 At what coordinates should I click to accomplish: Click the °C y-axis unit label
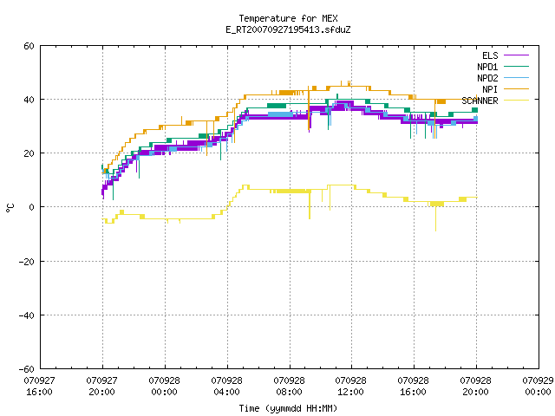pyautogui.click(x=10, y=208)
